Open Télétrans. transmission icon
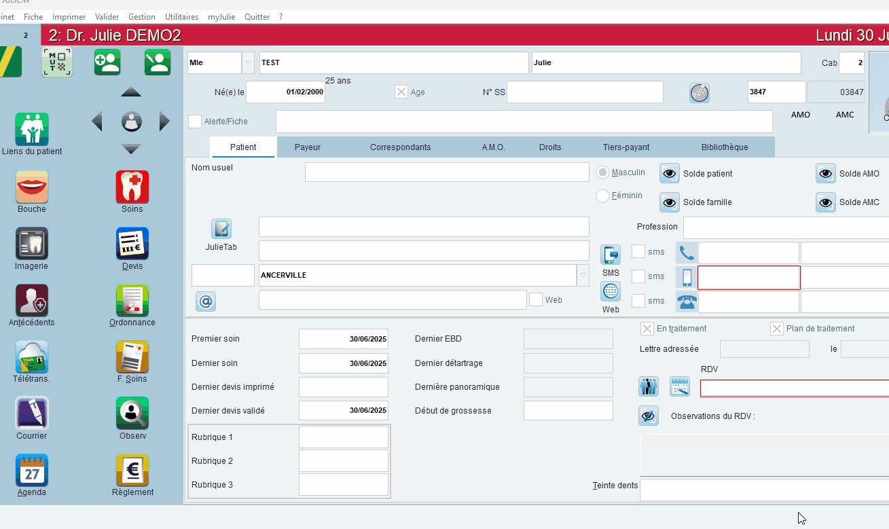889x529 pixels. pos(32,357)
